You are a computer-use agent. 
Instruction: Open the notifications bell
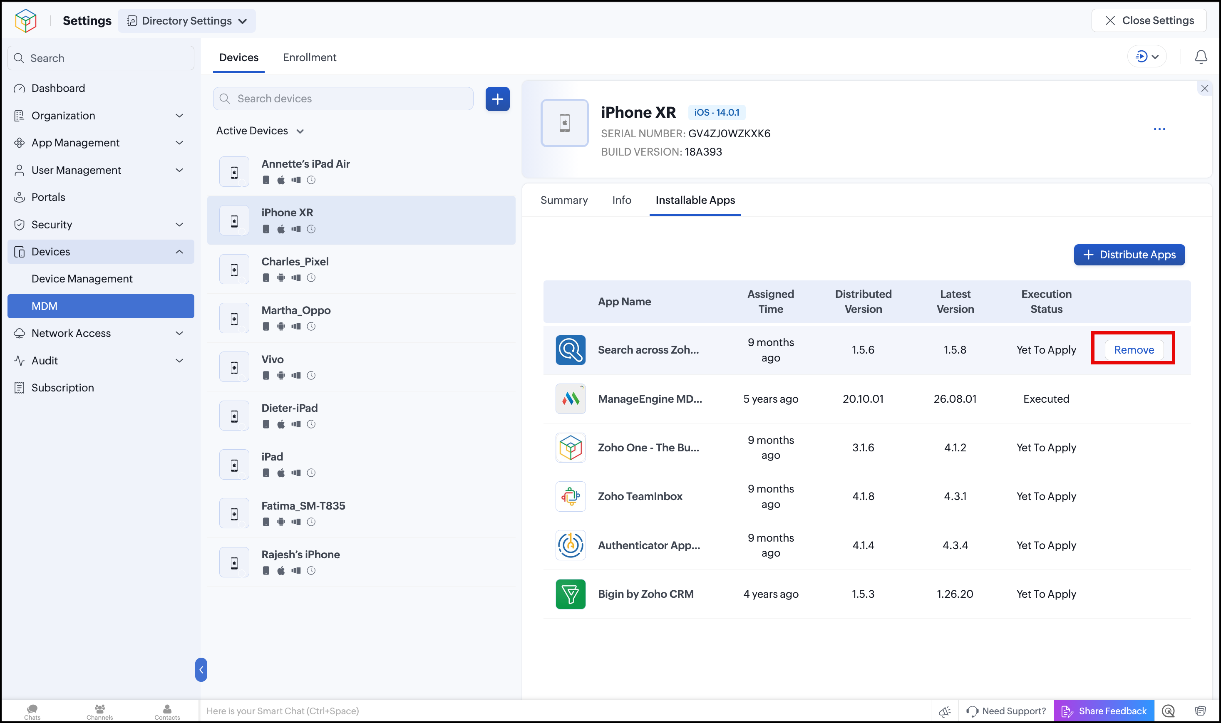(x=1201, y=57)
